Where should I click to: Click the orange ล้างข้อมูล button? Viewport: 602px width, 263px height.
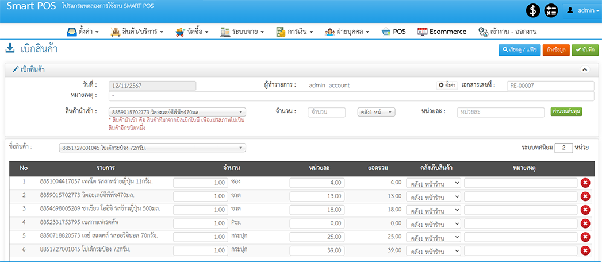click(557, 50)
